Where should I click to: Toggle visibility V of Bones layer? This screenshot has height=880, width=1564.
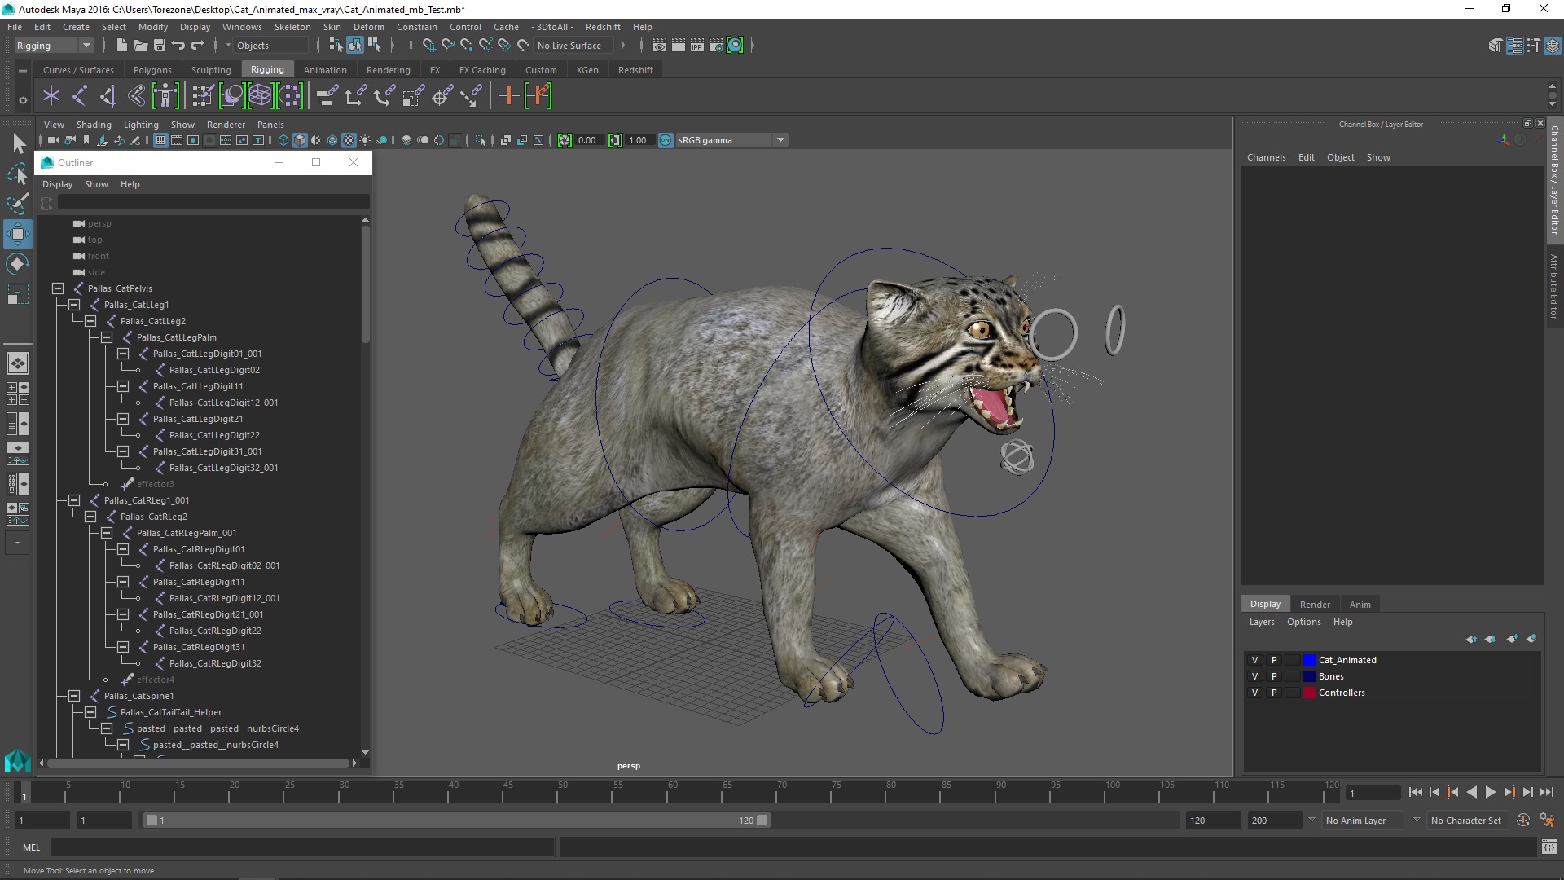tap(1254, 676)
